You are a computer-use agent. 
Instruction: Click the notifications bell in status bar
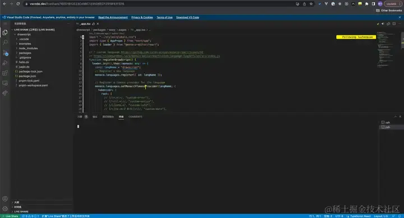coord(400,216)
